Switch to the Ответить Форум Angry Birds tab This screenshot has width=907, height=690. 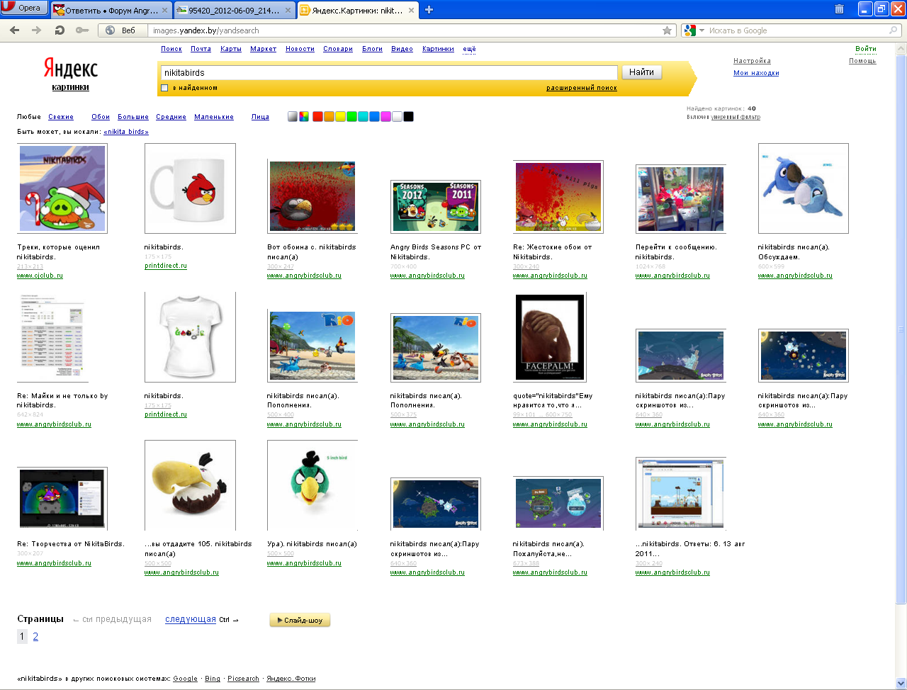click(111, 11)
